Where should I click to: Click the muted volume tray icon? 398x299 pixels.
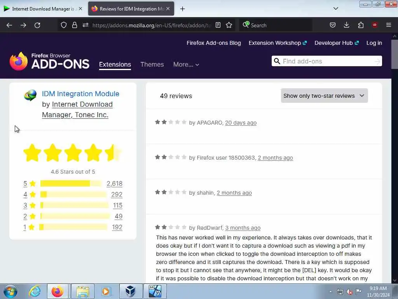(x=349, y=292)
